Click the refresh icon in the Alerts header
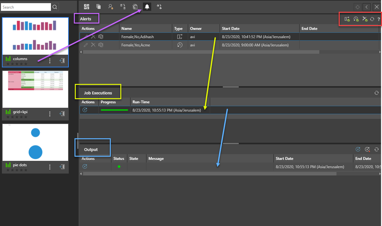 pos(372,19)
